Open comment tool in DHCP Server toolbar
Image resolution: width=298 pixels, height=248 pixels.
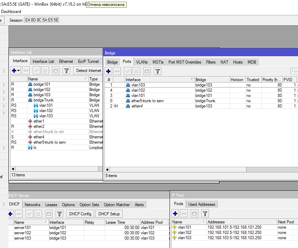point(49,214)
